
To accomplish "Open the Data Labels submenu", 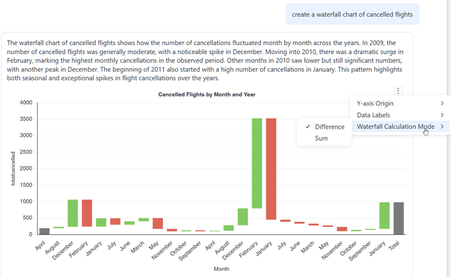I will click(374, 115).
